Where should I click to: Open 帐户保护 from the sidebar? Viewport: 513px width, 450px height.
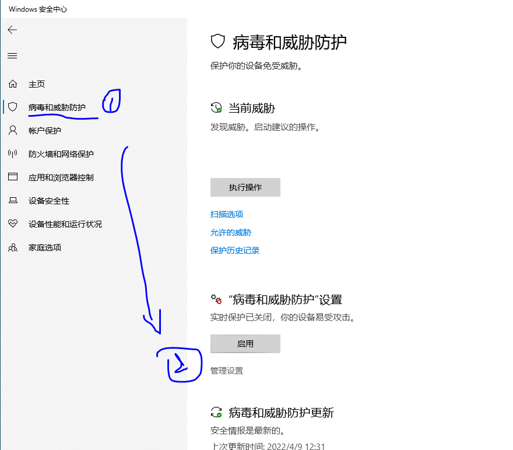44,131
